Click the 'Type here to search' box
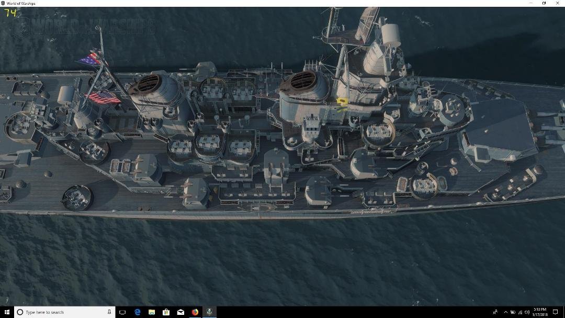565x318 pixels. click(64, 312)
